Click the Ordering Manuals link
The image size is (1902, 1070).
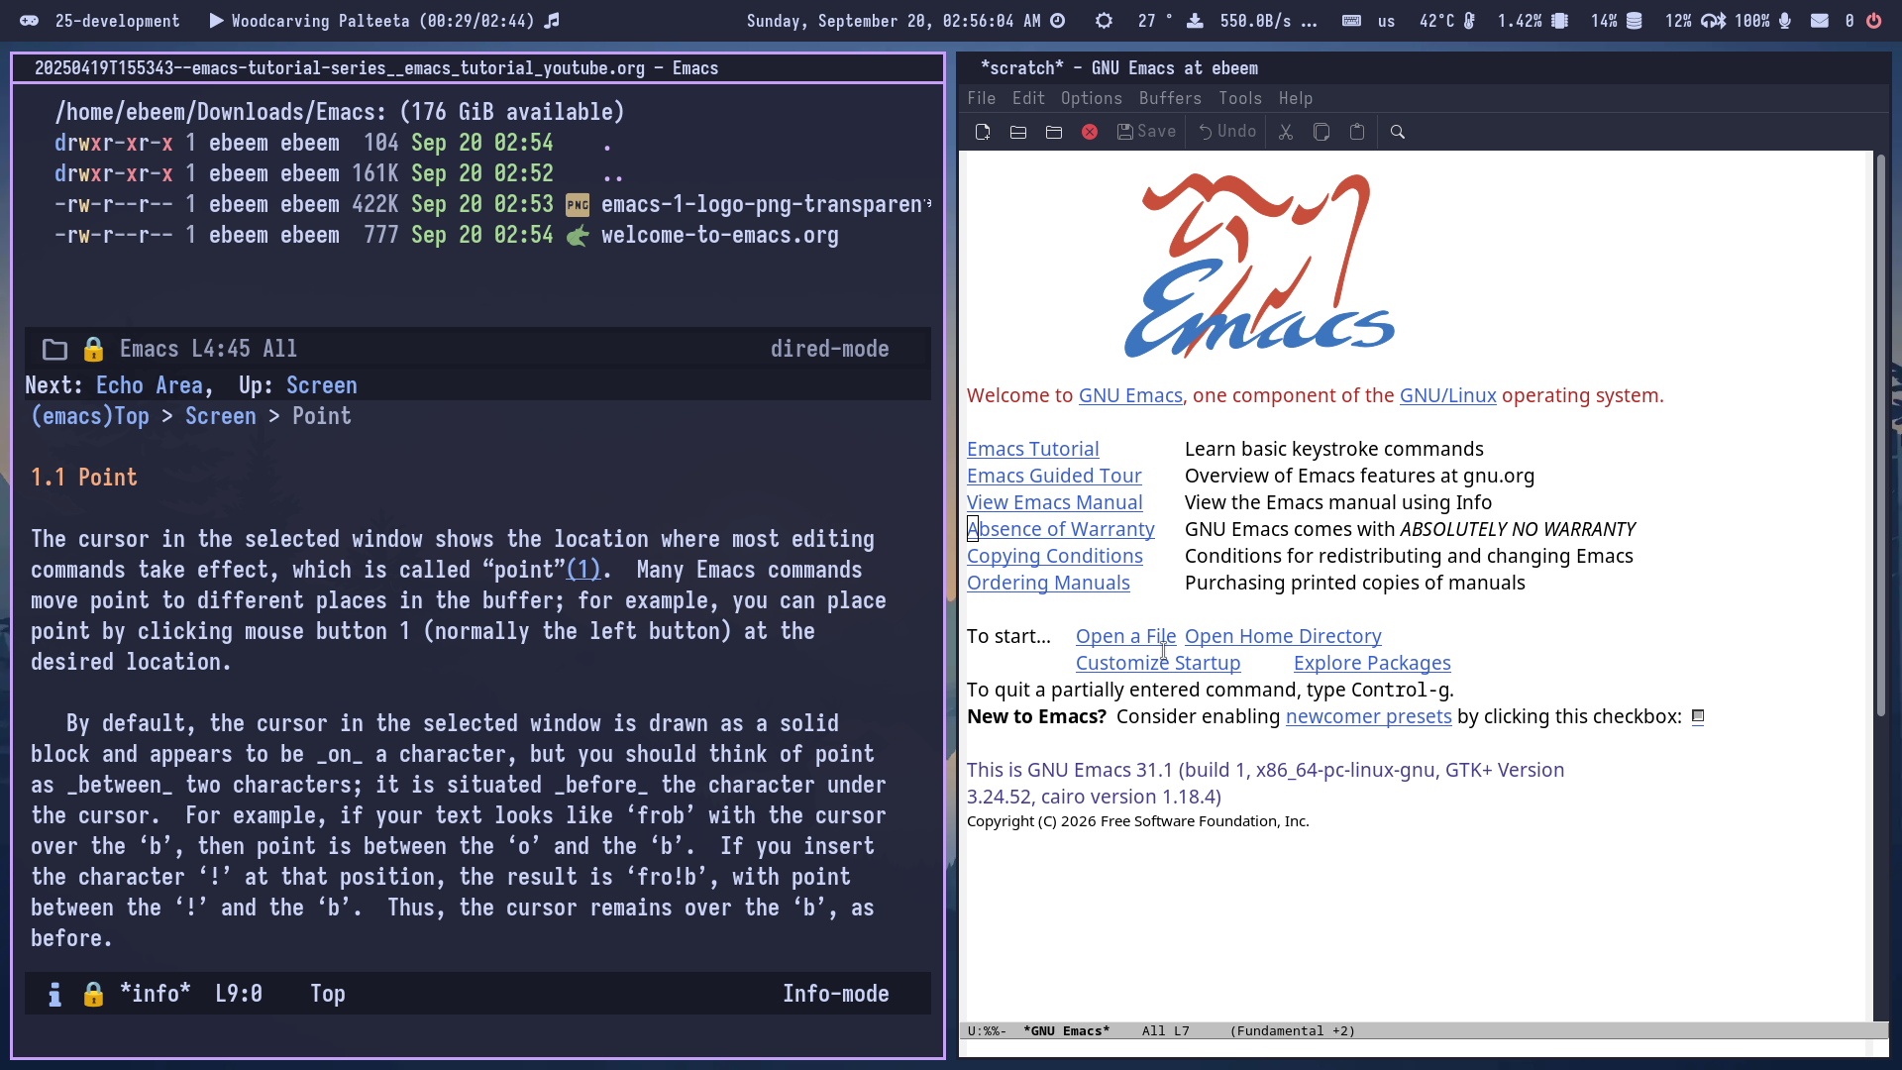(1048, 583)
